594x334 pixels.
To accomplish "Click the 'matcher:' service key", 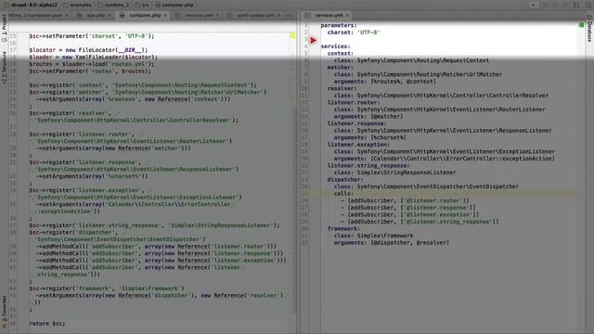I will coord(340,68).
